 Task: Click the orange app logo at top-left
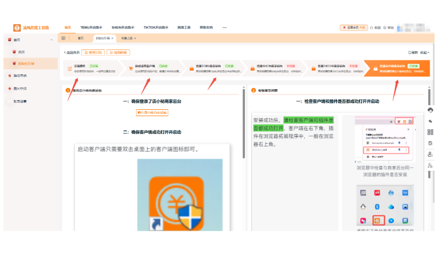pos(17,28)
